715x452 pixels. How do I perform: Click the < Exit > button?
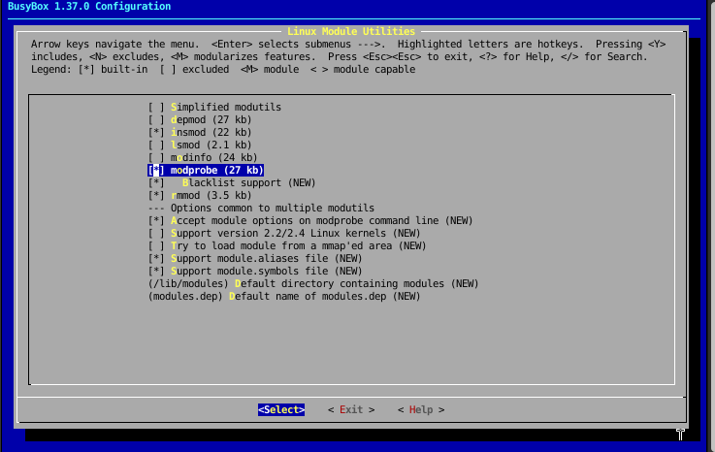point(351,409)
